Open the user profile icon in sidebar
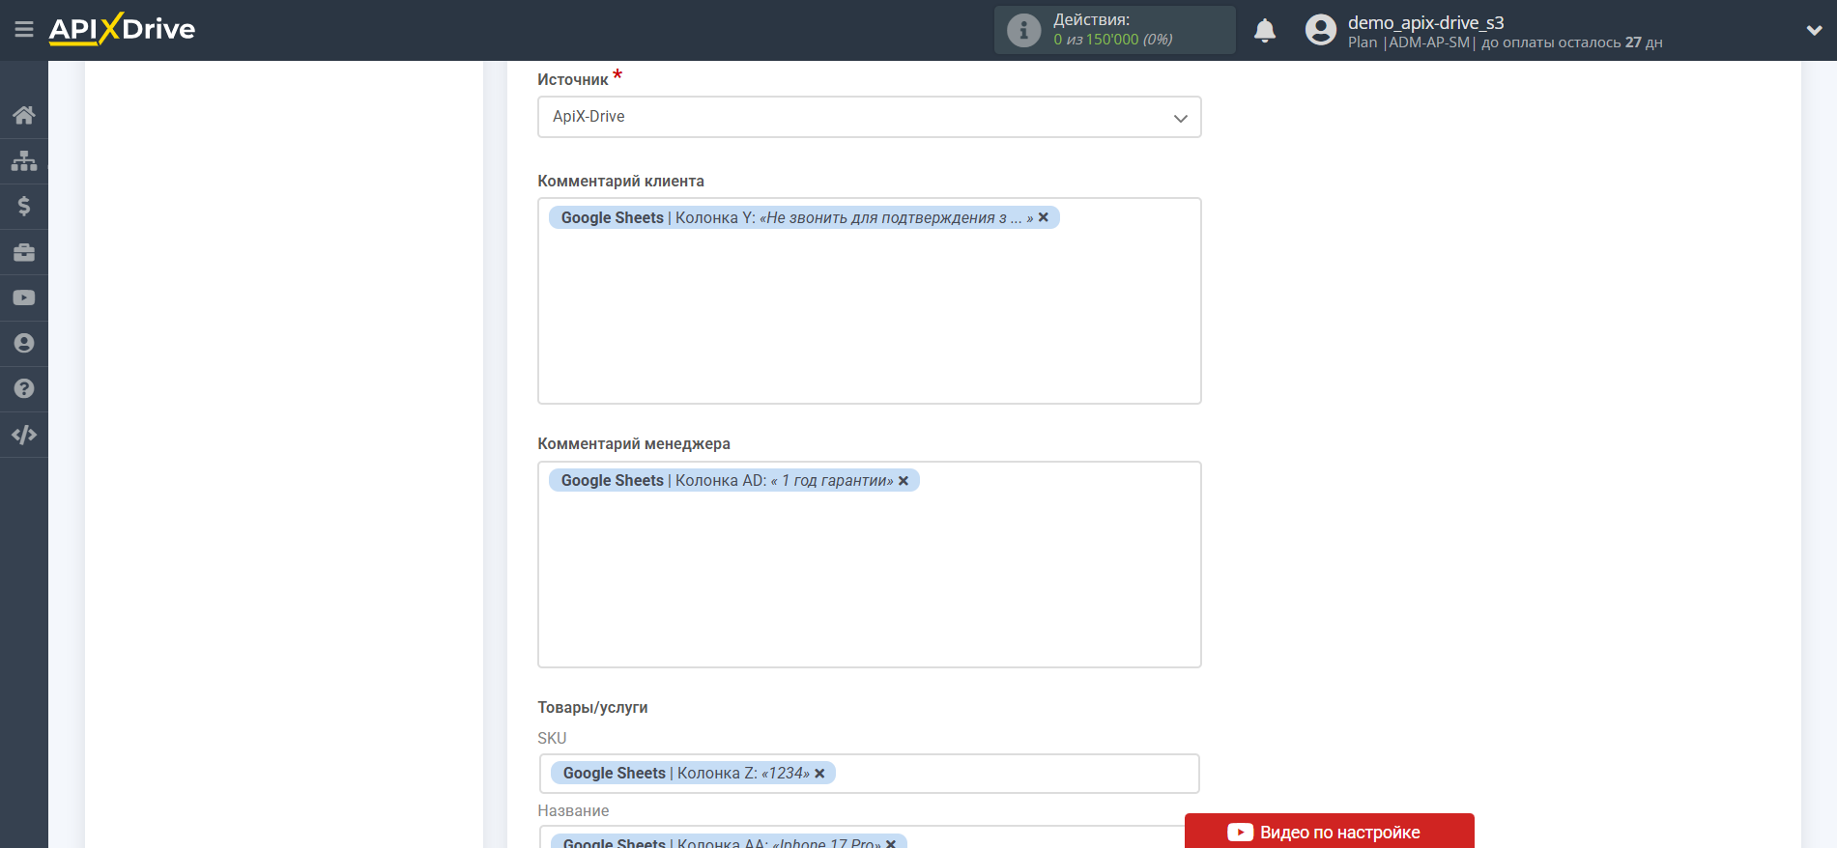This screenshot has width=1837, height=848. pos(24,343)
